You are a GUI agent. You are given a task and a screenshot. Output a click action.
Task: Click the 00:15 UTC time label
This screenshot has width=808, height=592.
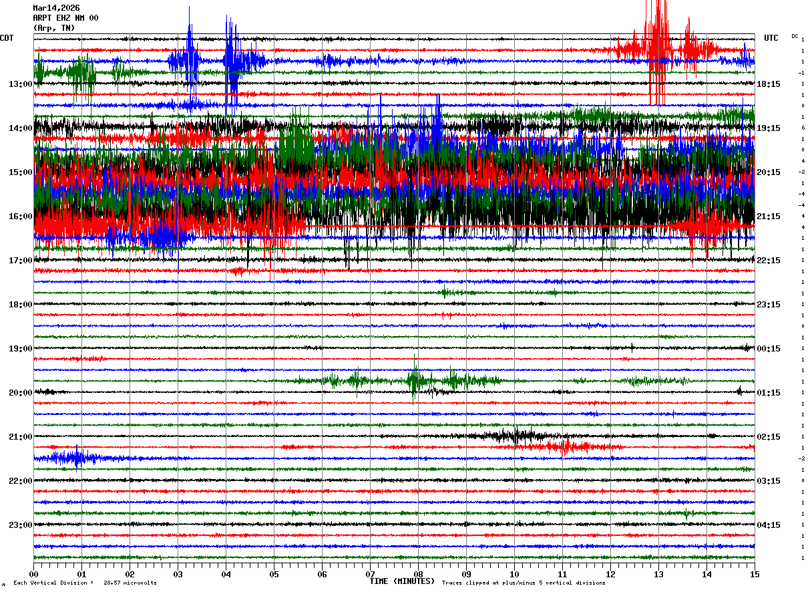click(769, 349)
